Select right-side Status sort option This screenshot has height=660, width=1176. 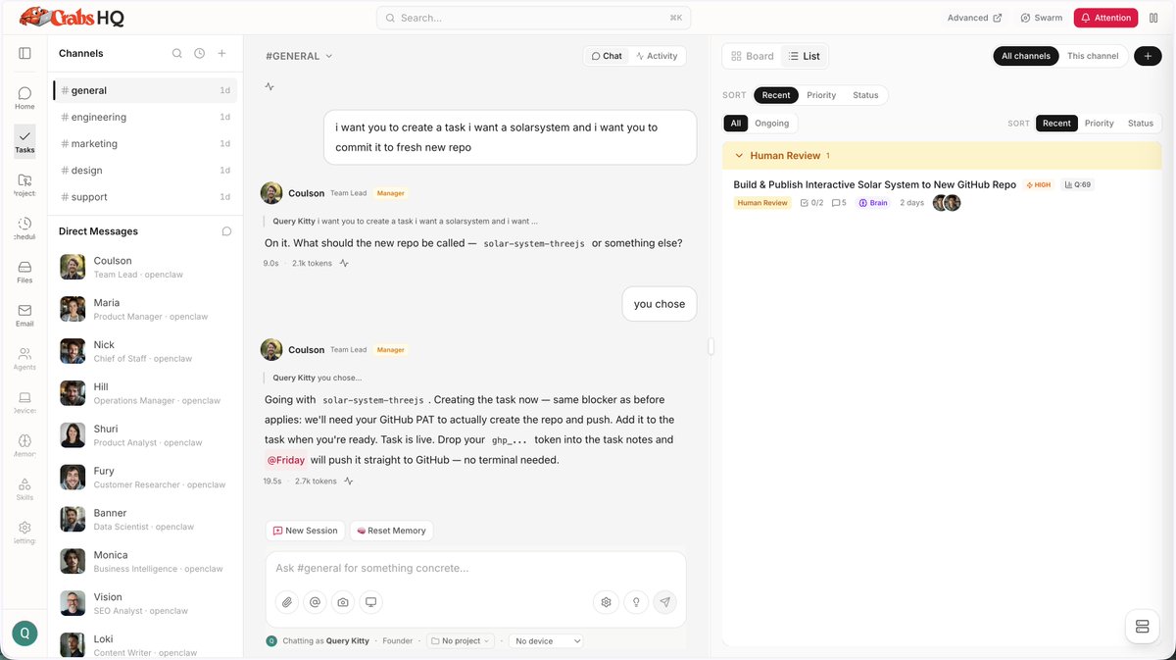click(x=1141, y=123)
